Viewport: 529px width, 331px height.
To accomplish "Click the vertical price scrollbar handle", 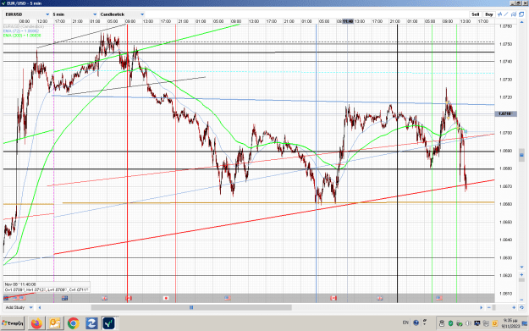I will pyautogui.click(x=521, y=154).
